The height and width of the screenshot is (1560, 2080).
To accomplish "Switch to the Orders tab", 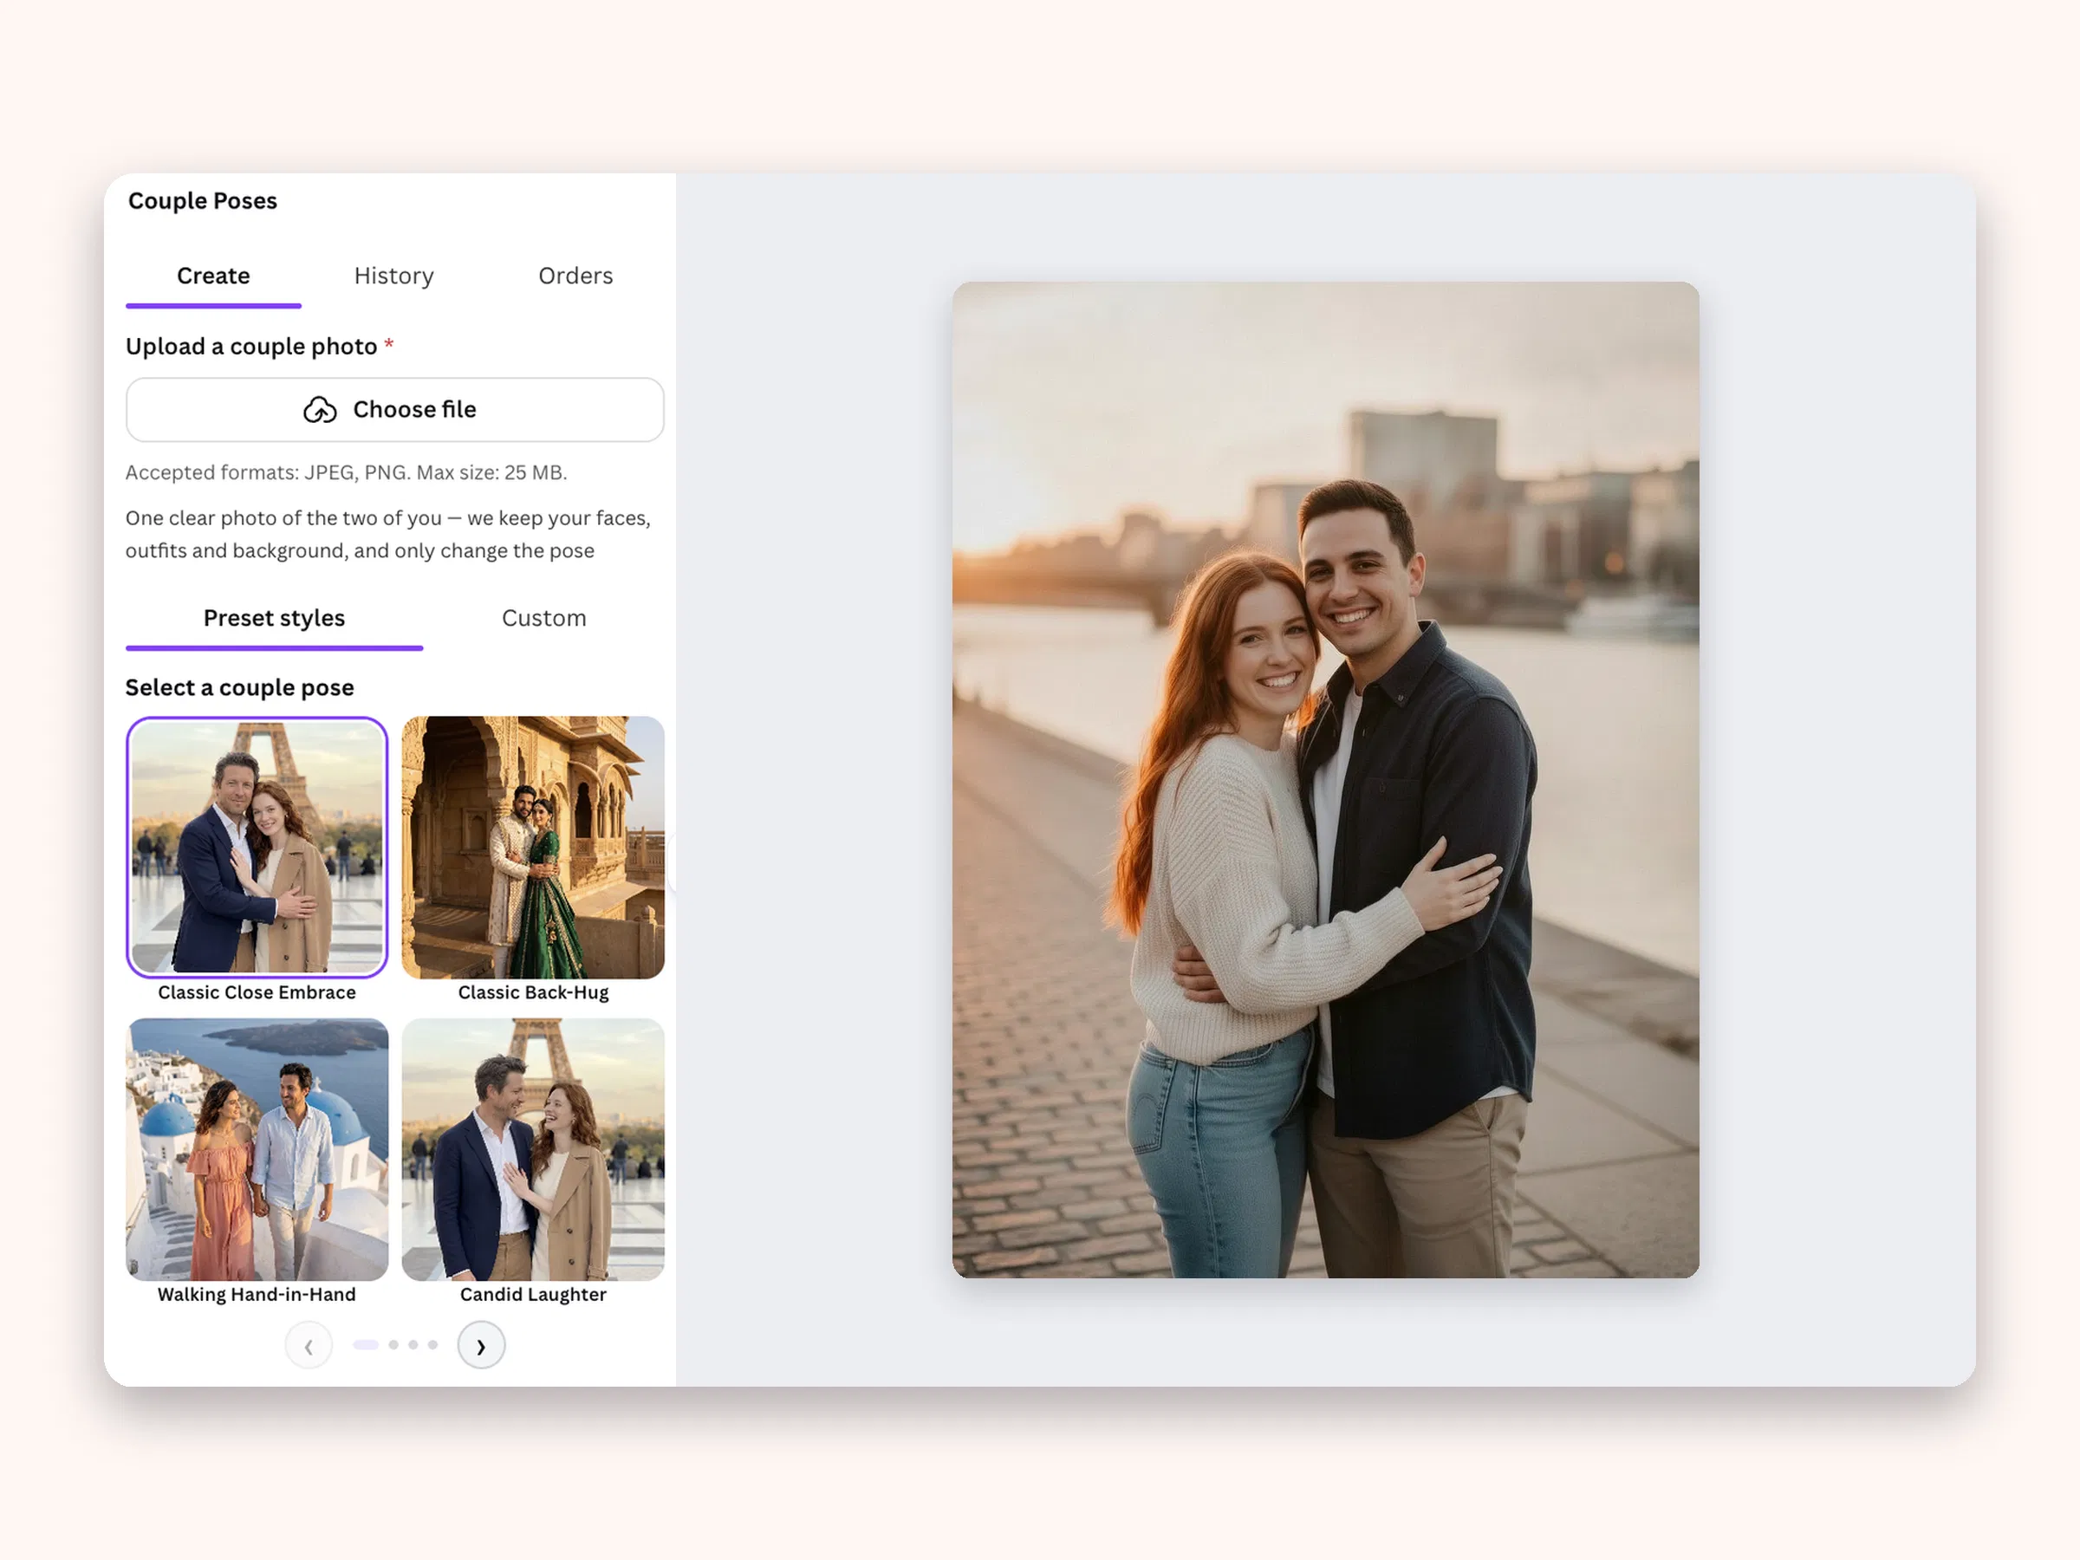I will (x=575, y=276).
